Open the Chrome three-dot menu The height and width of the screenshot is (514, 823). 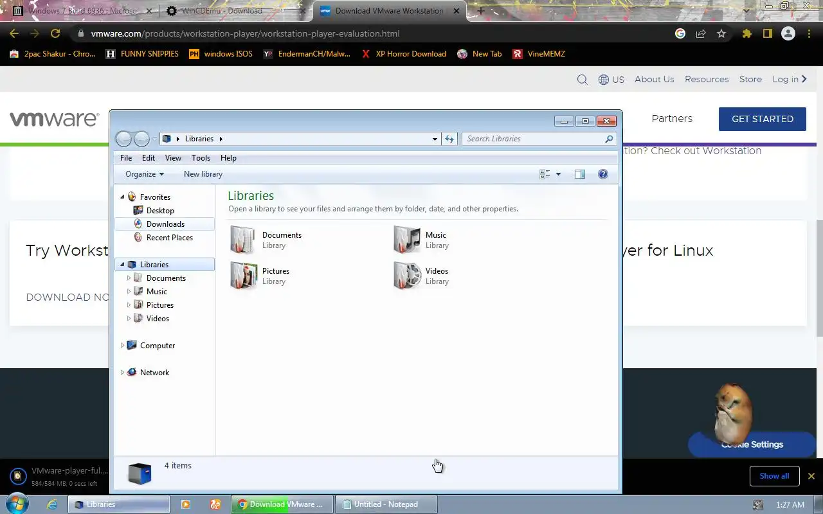[x=809, y=33]
